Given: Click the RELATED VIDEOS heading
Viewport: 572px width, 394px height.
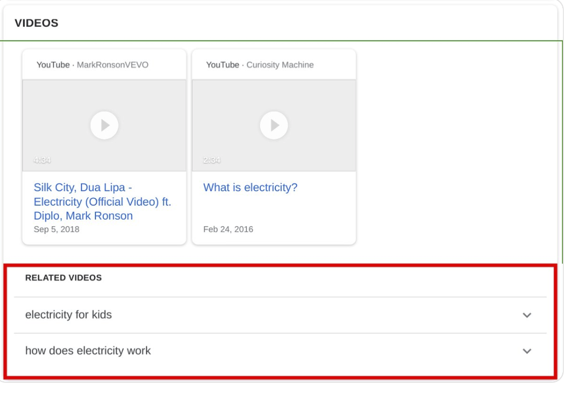Looking at the screenshot, I should [63, 278].
